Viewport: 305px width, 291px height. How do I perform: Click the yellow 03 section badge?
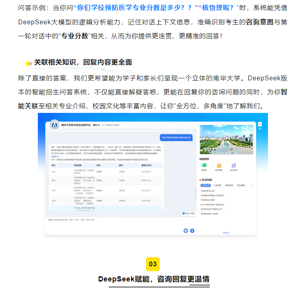pos(153,264)
